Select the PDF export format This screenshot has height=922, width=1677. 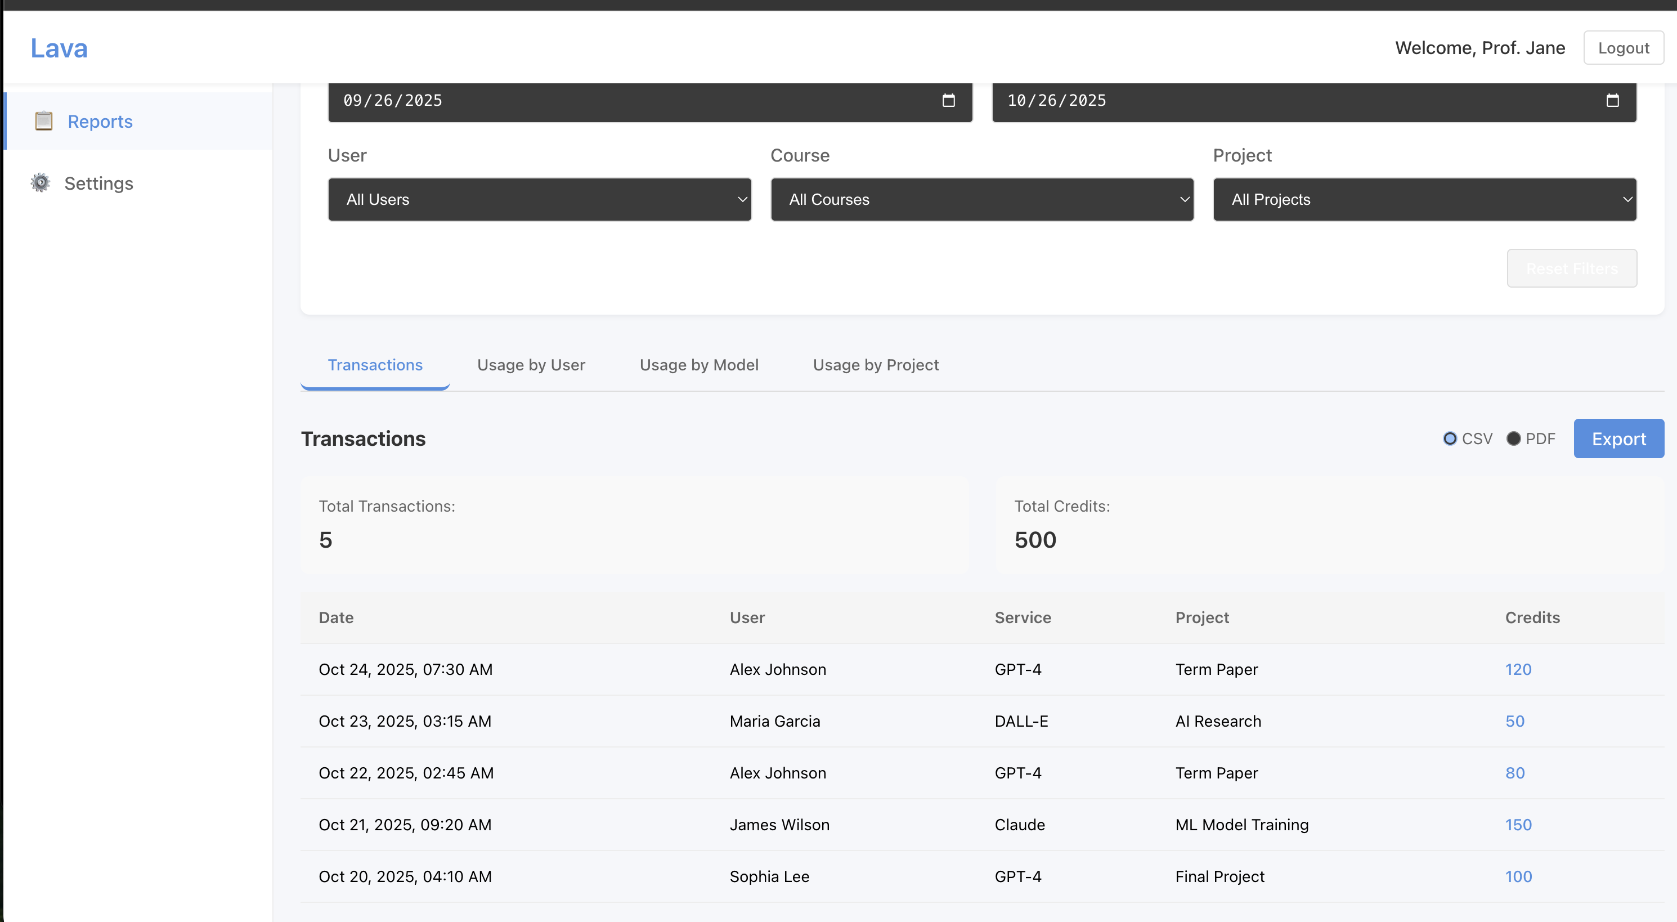[x=1513, y=439]
